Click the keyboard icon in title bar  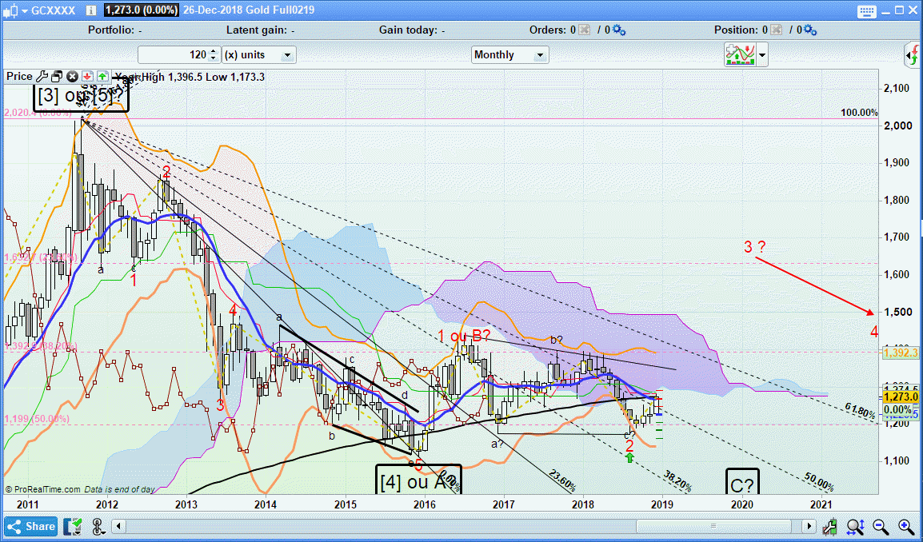pos(866,10)
